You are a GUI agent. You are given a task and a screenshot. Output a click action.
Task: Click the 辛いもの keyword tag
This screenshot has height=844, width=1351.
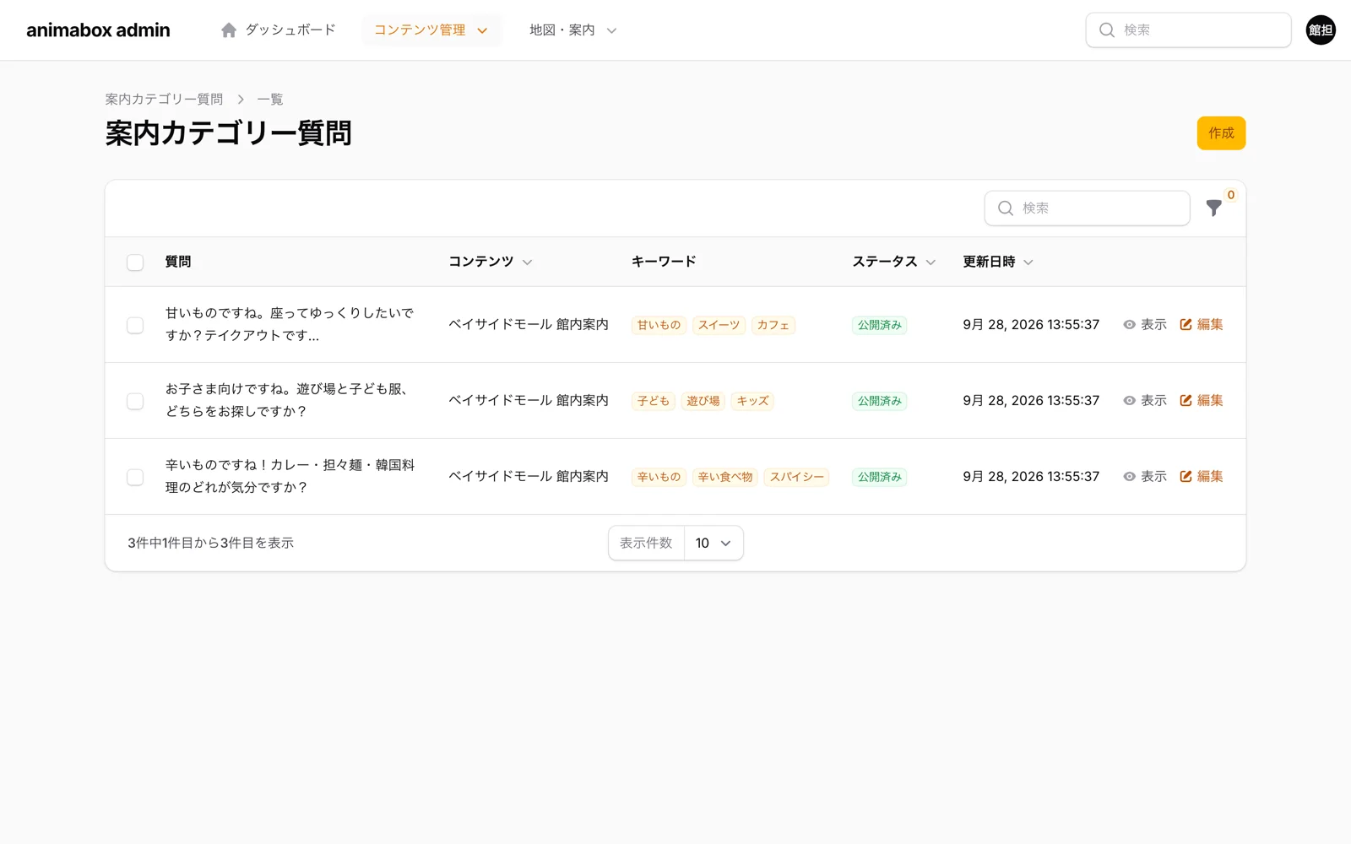coord(659,477)
